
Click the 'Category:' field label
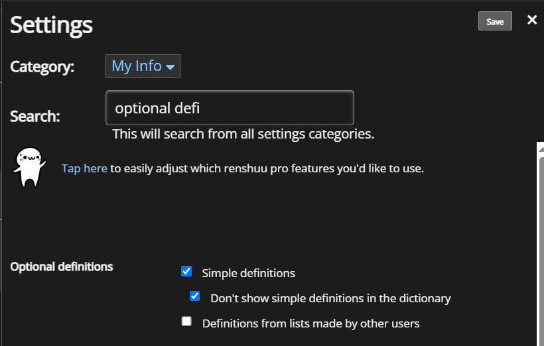tap(42, 66)
